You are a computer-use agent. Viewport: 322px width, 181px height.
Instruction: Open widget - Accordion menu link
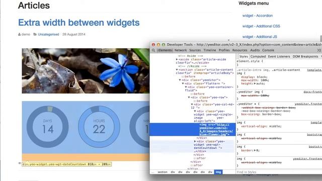[258, 16]
